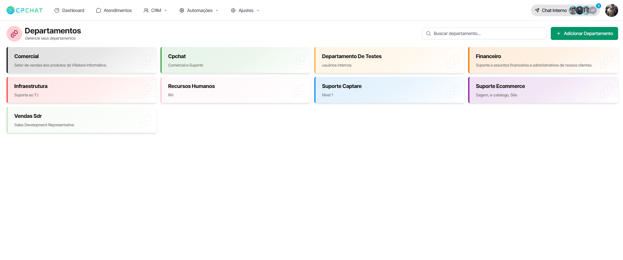Click the Departamentos page title
The width and height of the screenshot is (623, 260).
coord(53,31)
